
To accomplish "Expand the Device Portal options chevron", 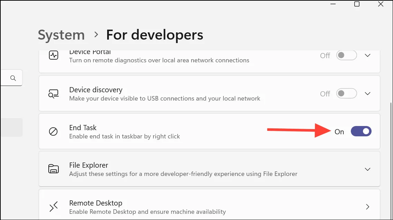I will [368, 55].
